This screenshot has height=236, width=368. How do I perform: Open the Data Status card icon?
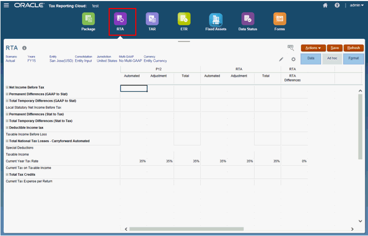[x=248, y=19]
